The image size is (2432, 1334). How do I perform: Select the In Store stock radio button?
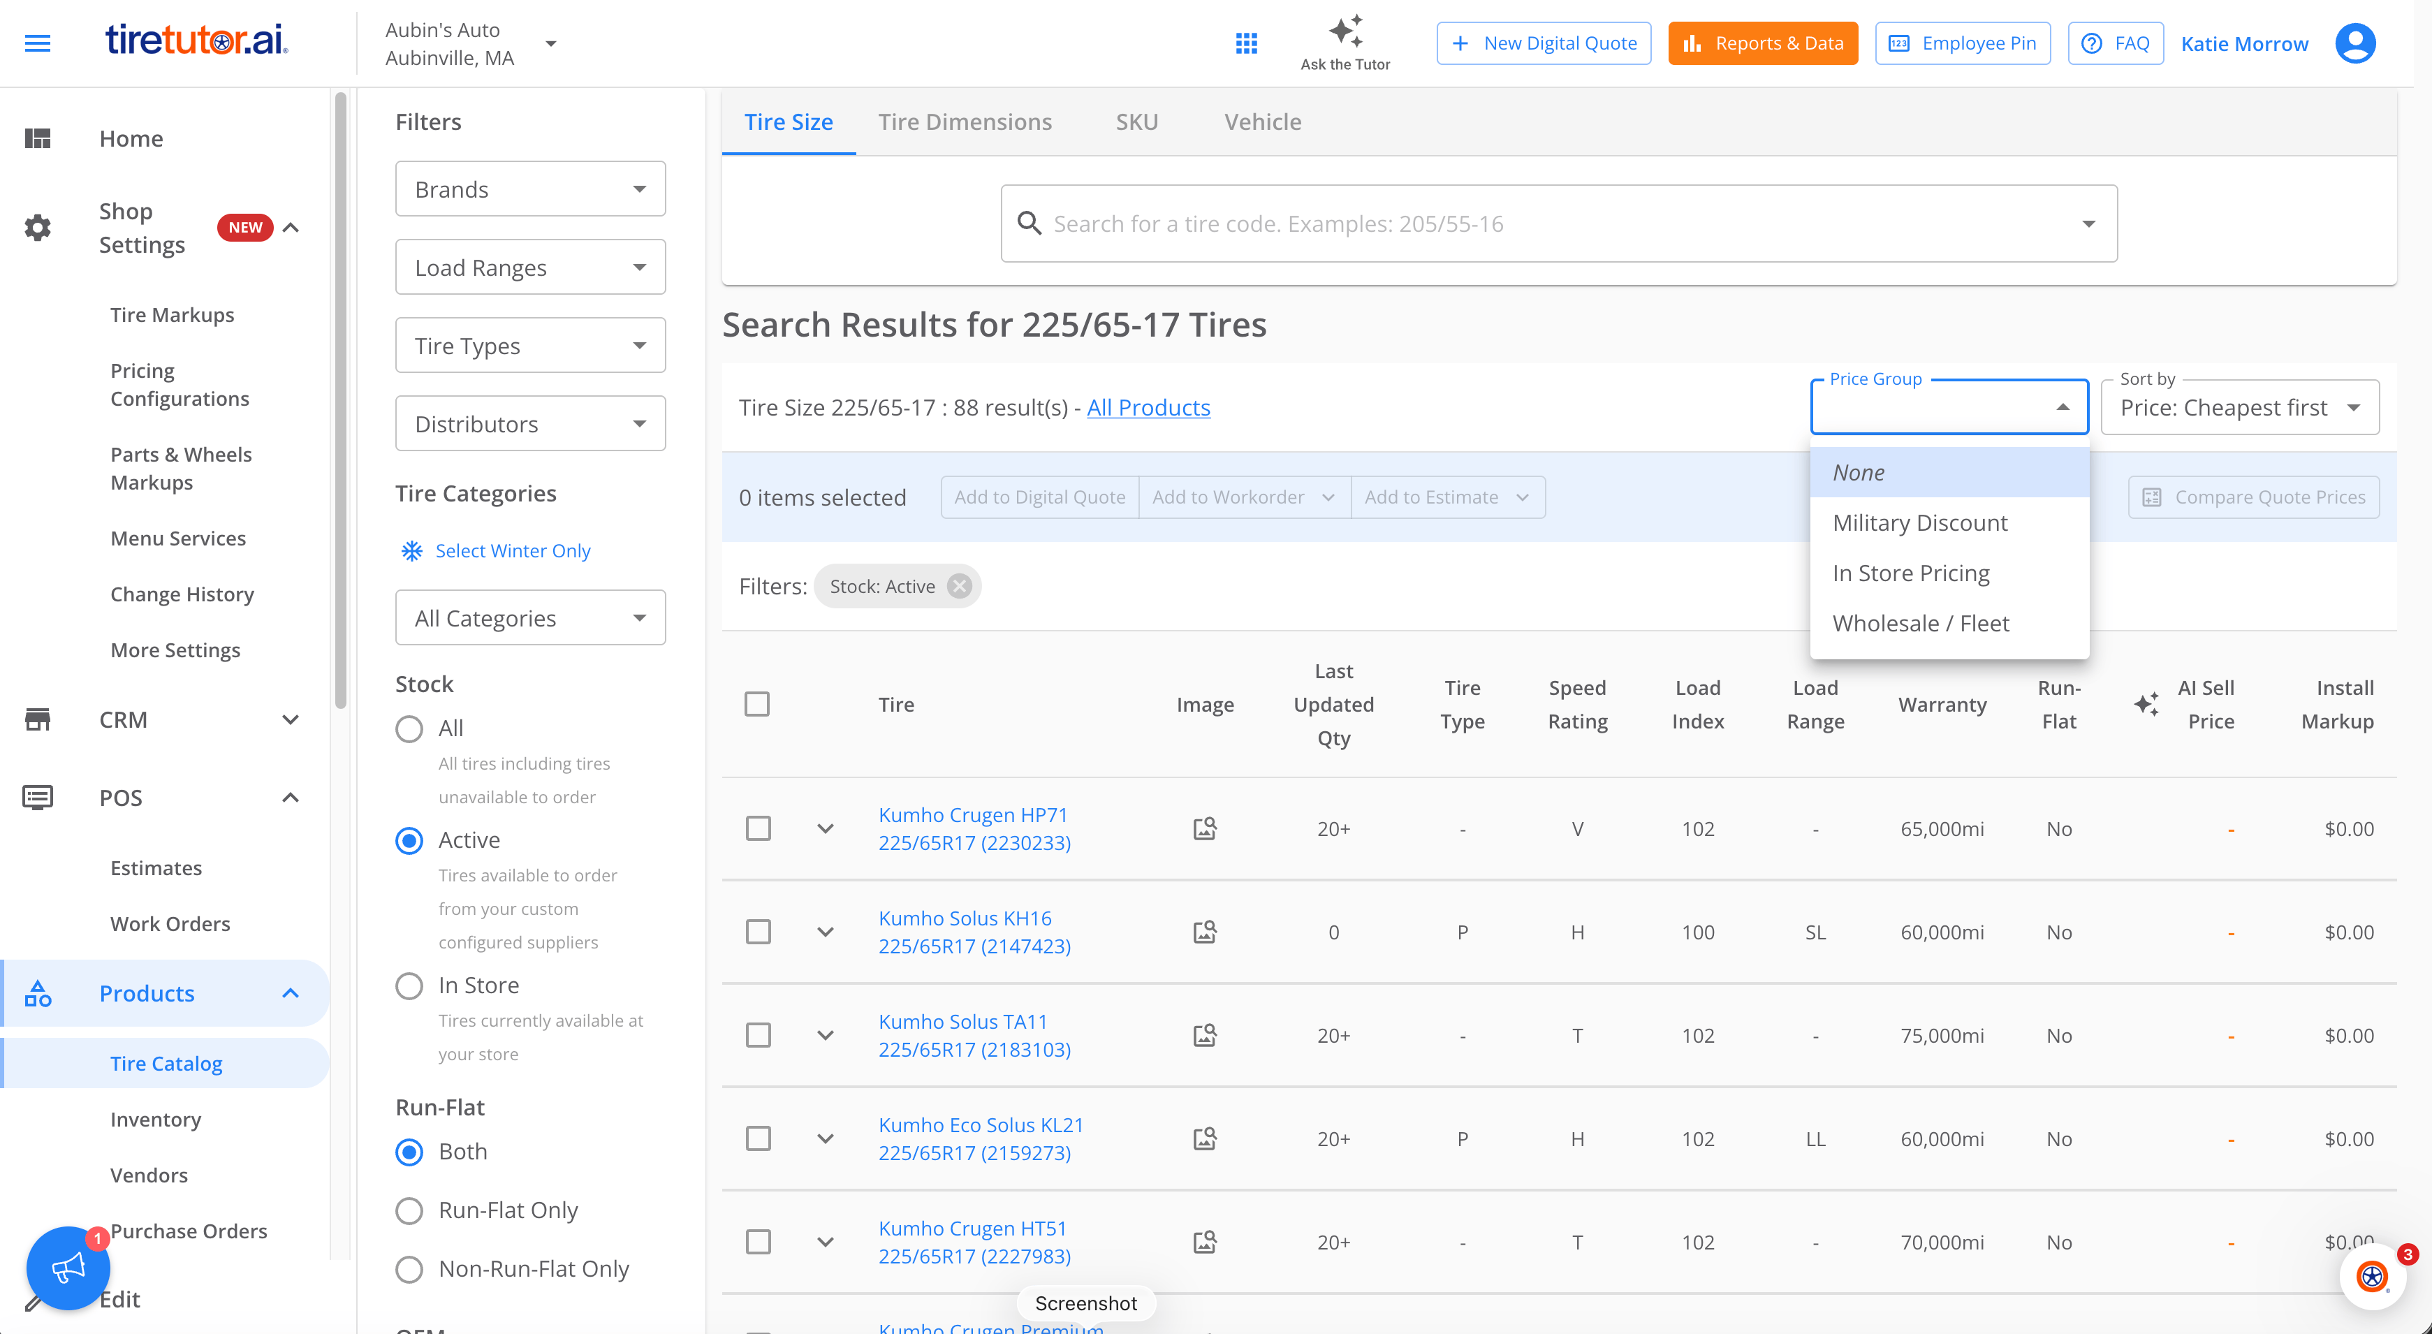pos(409,985)
